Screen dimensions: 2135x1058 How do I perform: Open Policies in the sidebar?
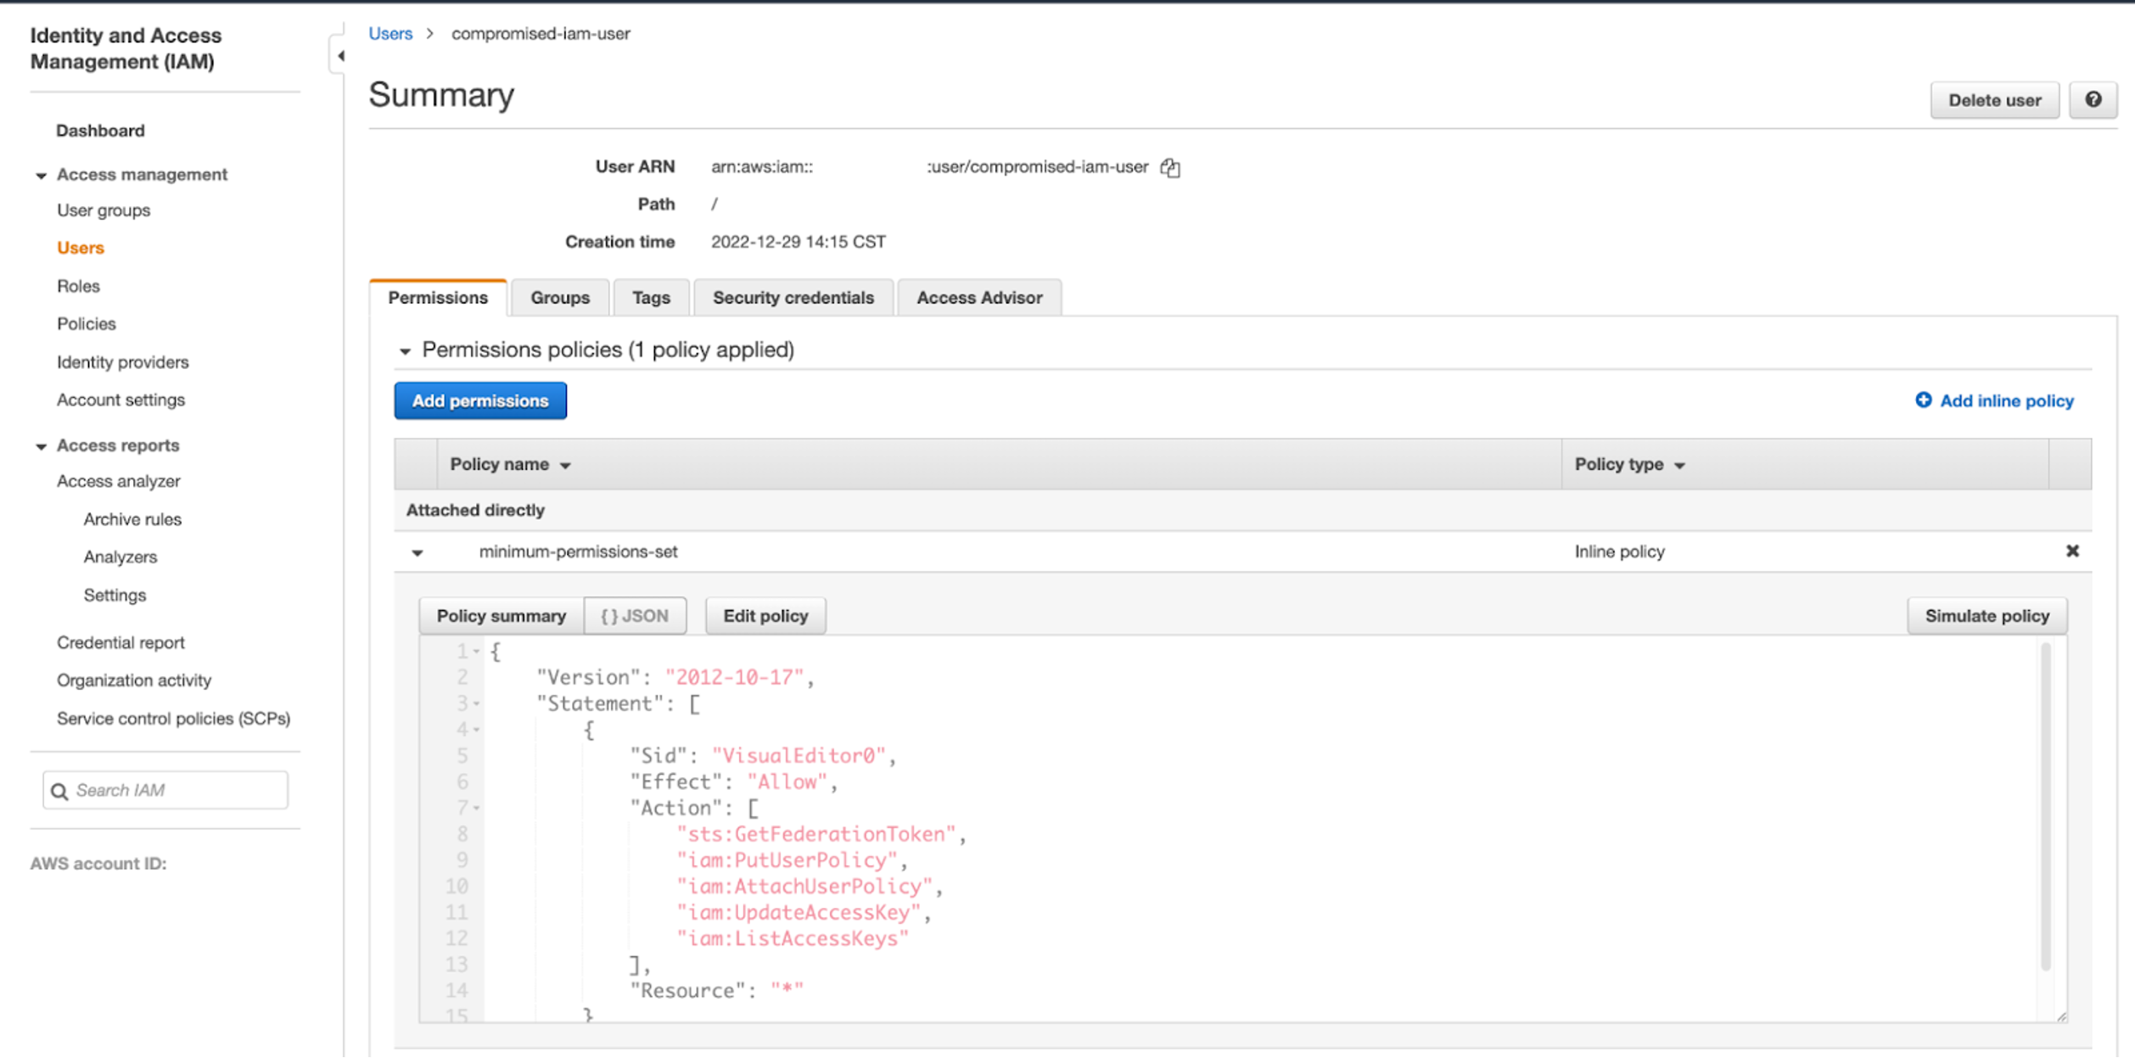87,324
